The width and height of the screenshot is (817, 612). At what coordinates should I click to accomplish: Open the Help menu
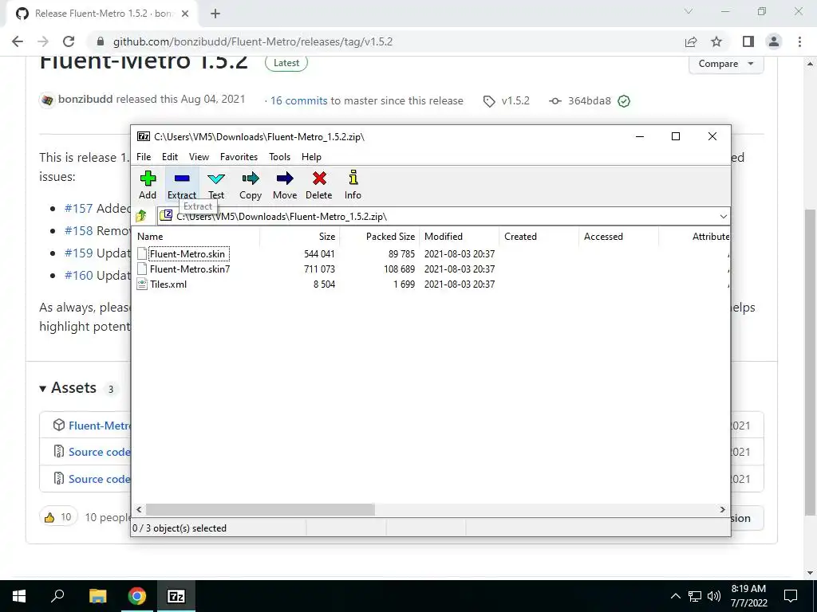coord(311,157)
